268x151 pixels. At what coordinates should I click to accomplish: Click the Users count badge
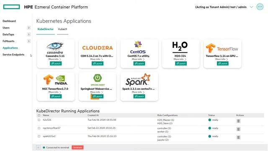[x=29, y=28]
